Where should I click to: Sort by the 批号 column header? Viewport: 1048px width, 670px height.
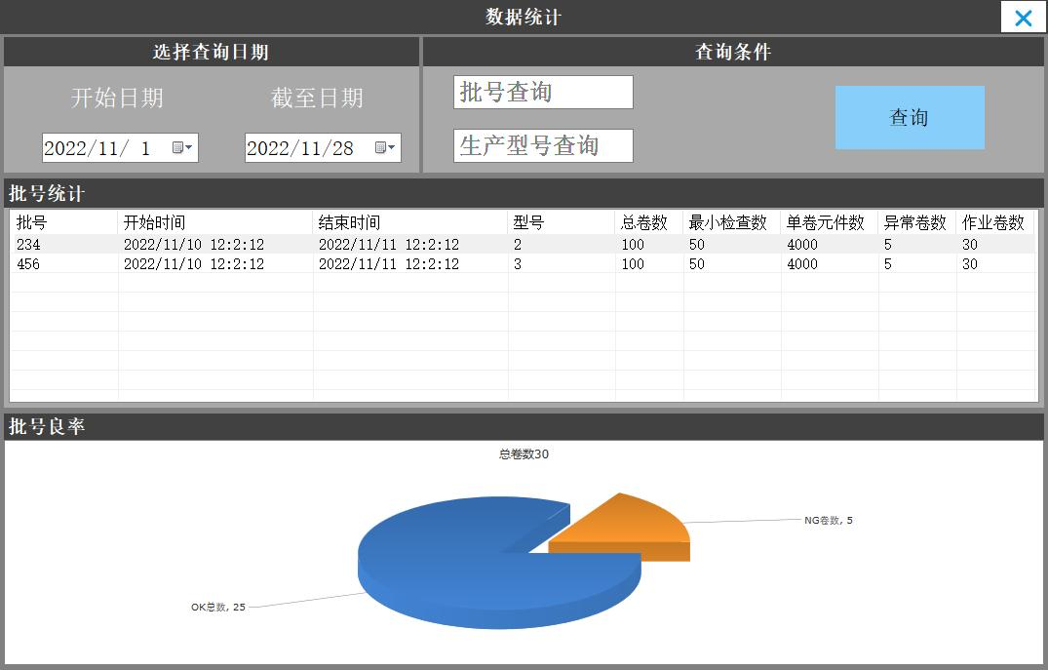[x=64, y=222]
